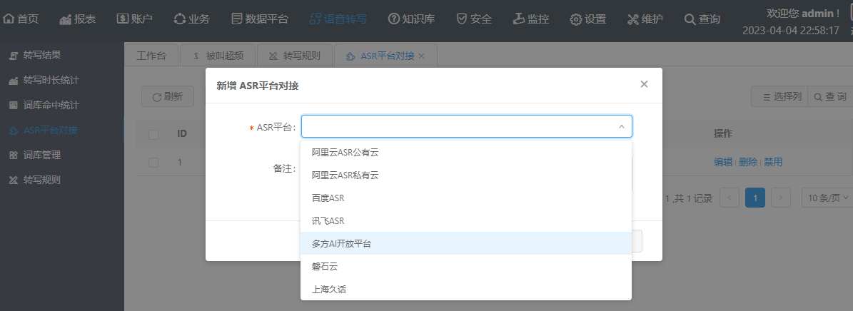Click the 维护 wrench icon
Viewport: 853px width, 311px height.
point(632,19)
